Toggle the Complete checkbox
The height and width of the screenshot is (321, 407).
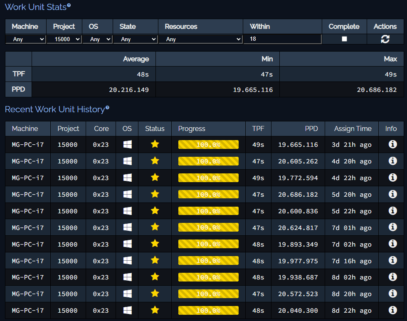coord(344,39)
